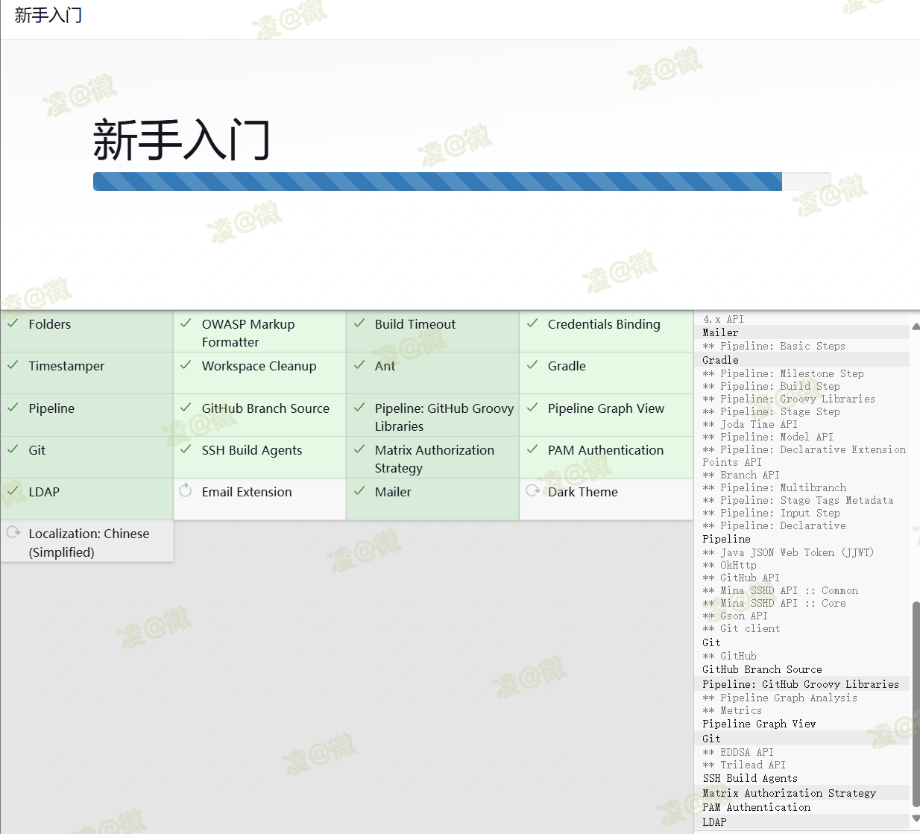
Task: Select the OWASP Markup Formatter label
Action: tap(248, 333)
